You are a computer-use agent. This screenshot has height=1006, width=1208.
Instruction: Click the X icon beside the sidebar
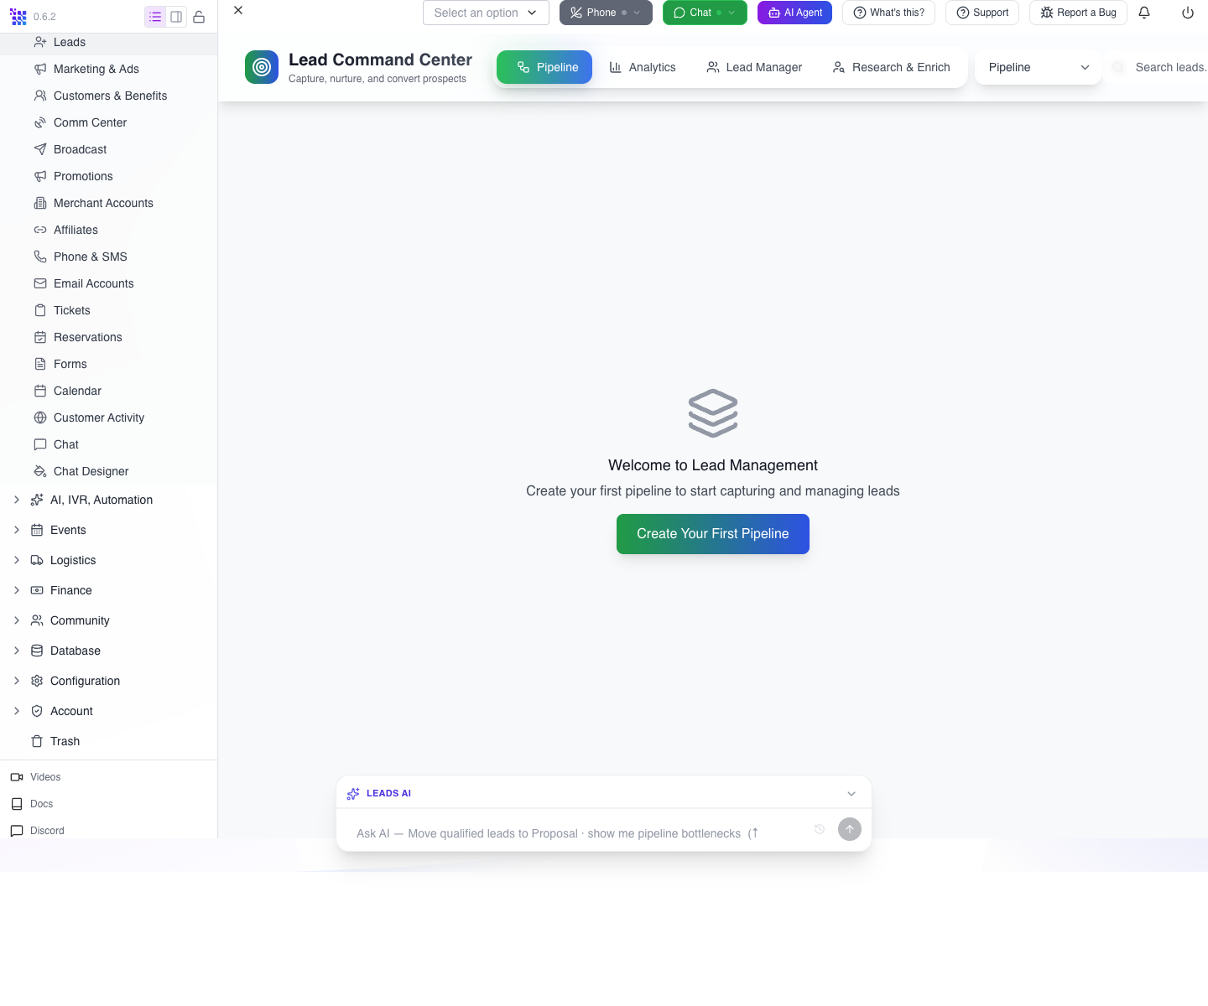238,10
